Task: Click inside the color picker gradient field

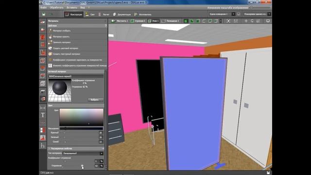Action: [x=81, y=117]
